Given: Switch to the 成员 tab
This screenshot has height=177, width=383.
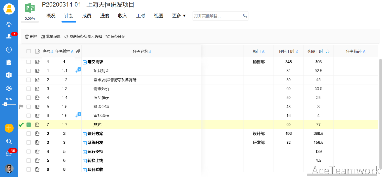Looking at the screenshot, I should [87, 16].
